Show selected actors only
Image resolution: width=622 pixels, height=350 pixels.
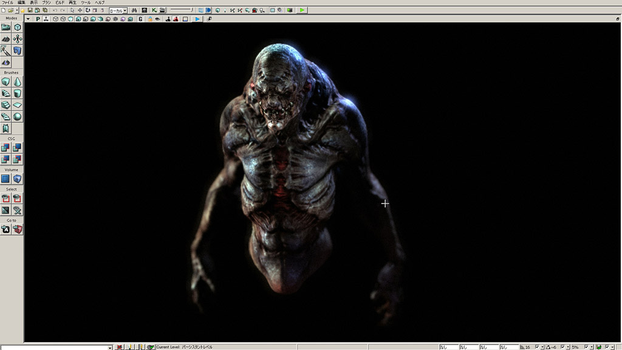click(5, 199)
